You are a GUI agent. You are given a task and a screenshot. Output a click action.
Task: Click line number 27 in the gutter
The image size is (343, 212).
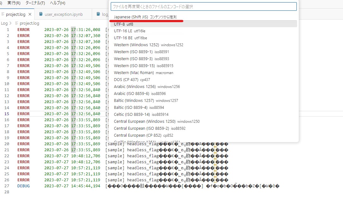tap(7, 186)
